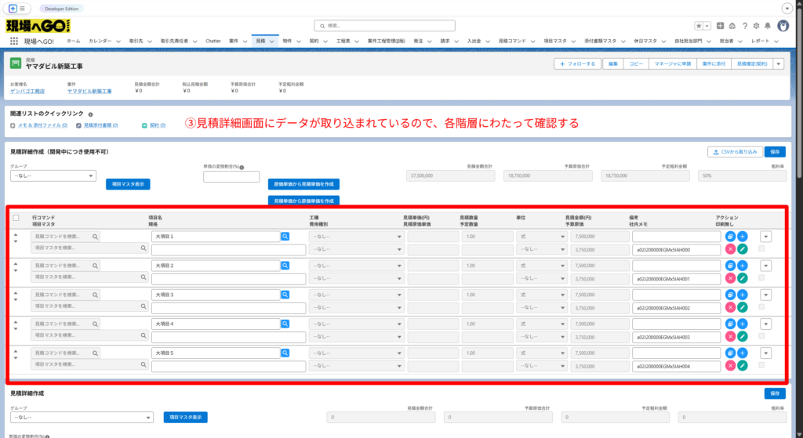Open the App Launcher grid icon
The image size is (803, 438).
pyautogui.click(x=13, y=40)
